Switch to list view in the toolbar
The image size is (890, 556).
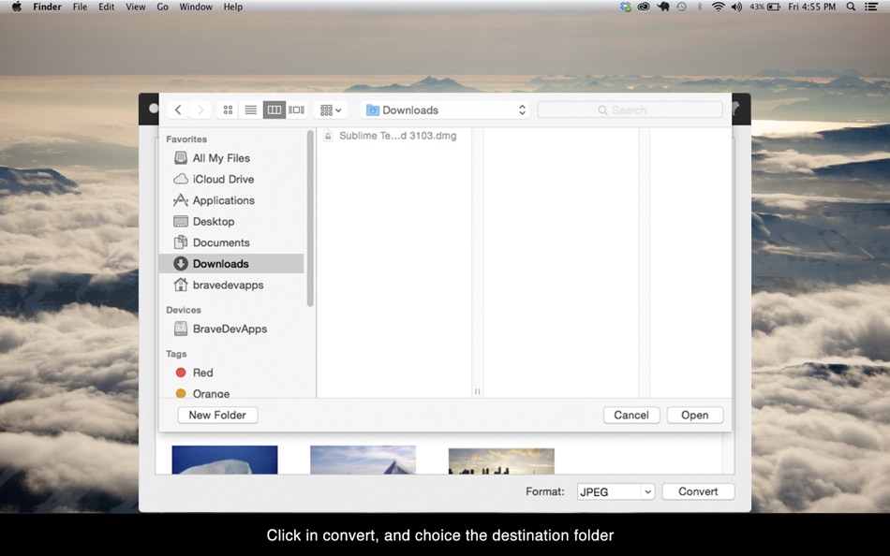pyautogui.click(x=250, y=110)
